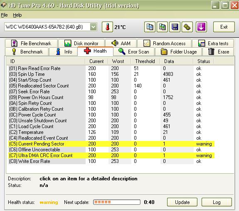This screenshot has width=239, height=211.
Task: Click HD Tune app icon in title bar
Action: point(3,5)
